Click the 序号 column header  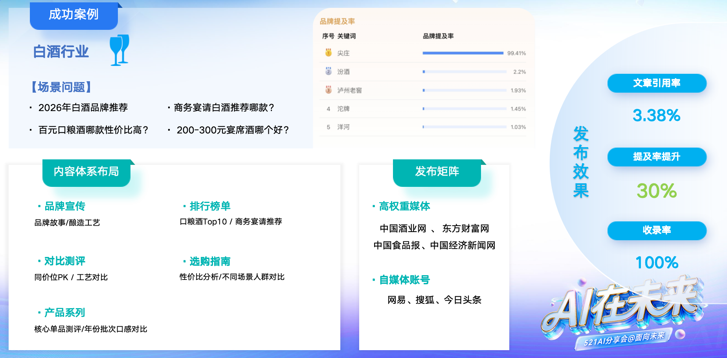[328, 36]
